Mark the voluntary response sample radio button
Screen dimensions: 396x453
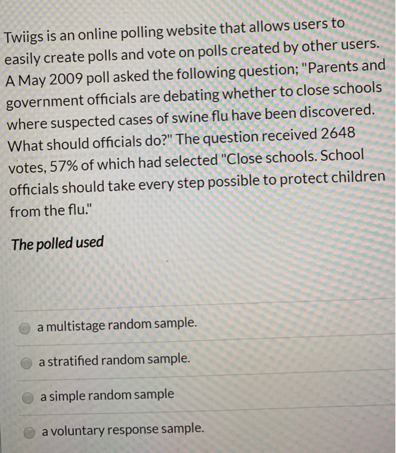30,432
